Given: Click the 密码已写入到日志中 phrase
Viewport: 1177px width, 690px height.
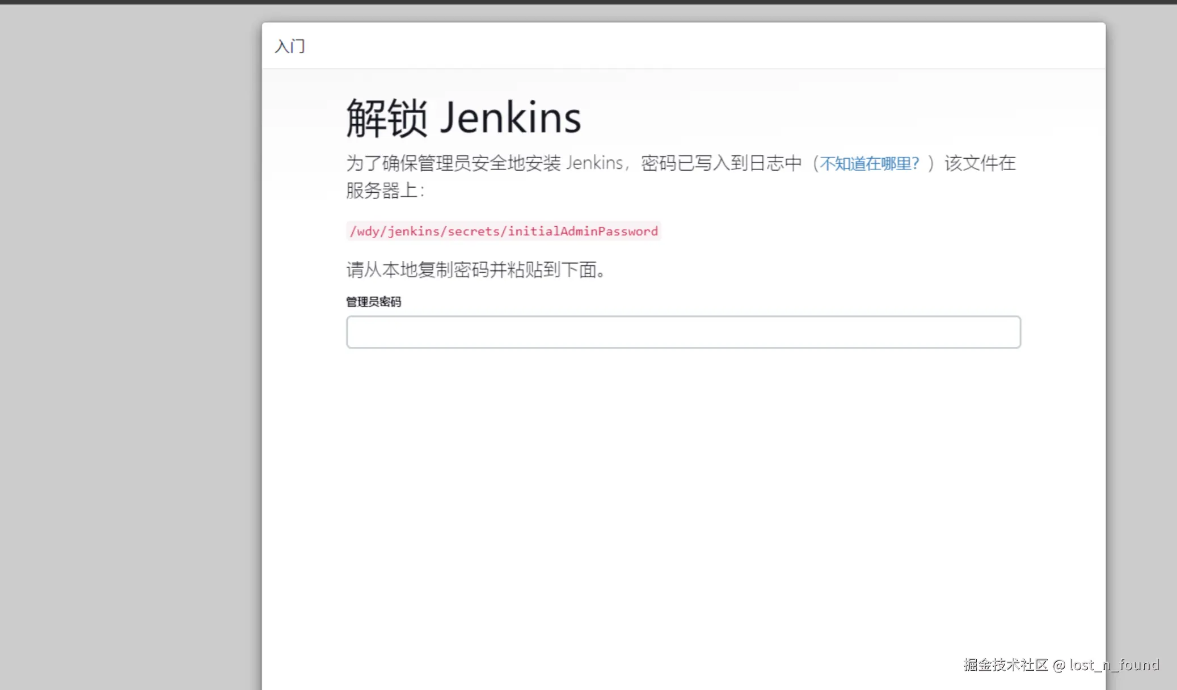Looking at the screenshot, I should 720,163.
